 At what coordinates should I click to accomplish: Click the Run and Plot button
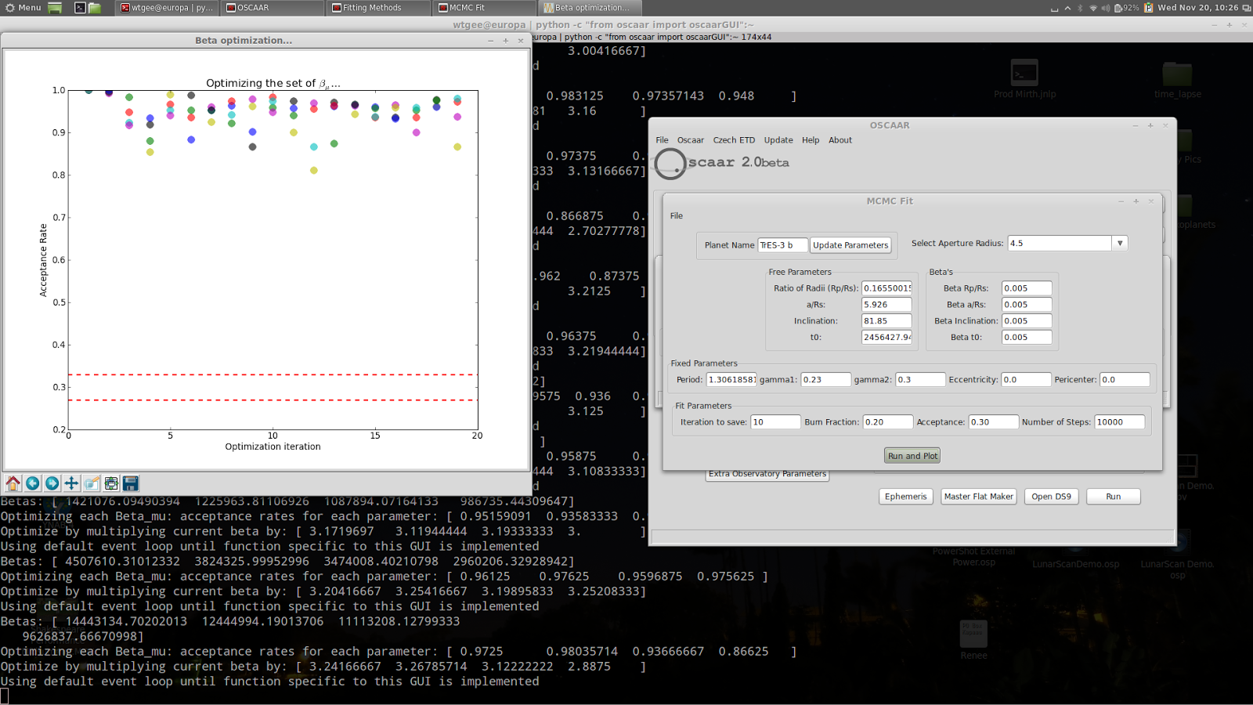[912, 456]
